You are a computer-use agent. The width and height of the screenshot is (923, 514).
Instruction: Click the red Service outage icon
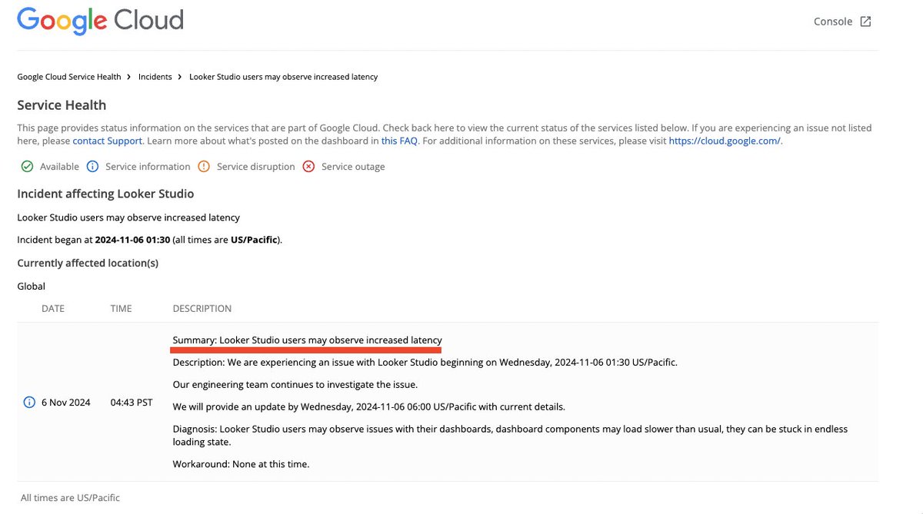click(308, 167)
